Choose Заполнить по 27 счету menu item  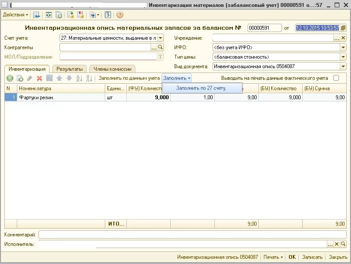point(202,88)
